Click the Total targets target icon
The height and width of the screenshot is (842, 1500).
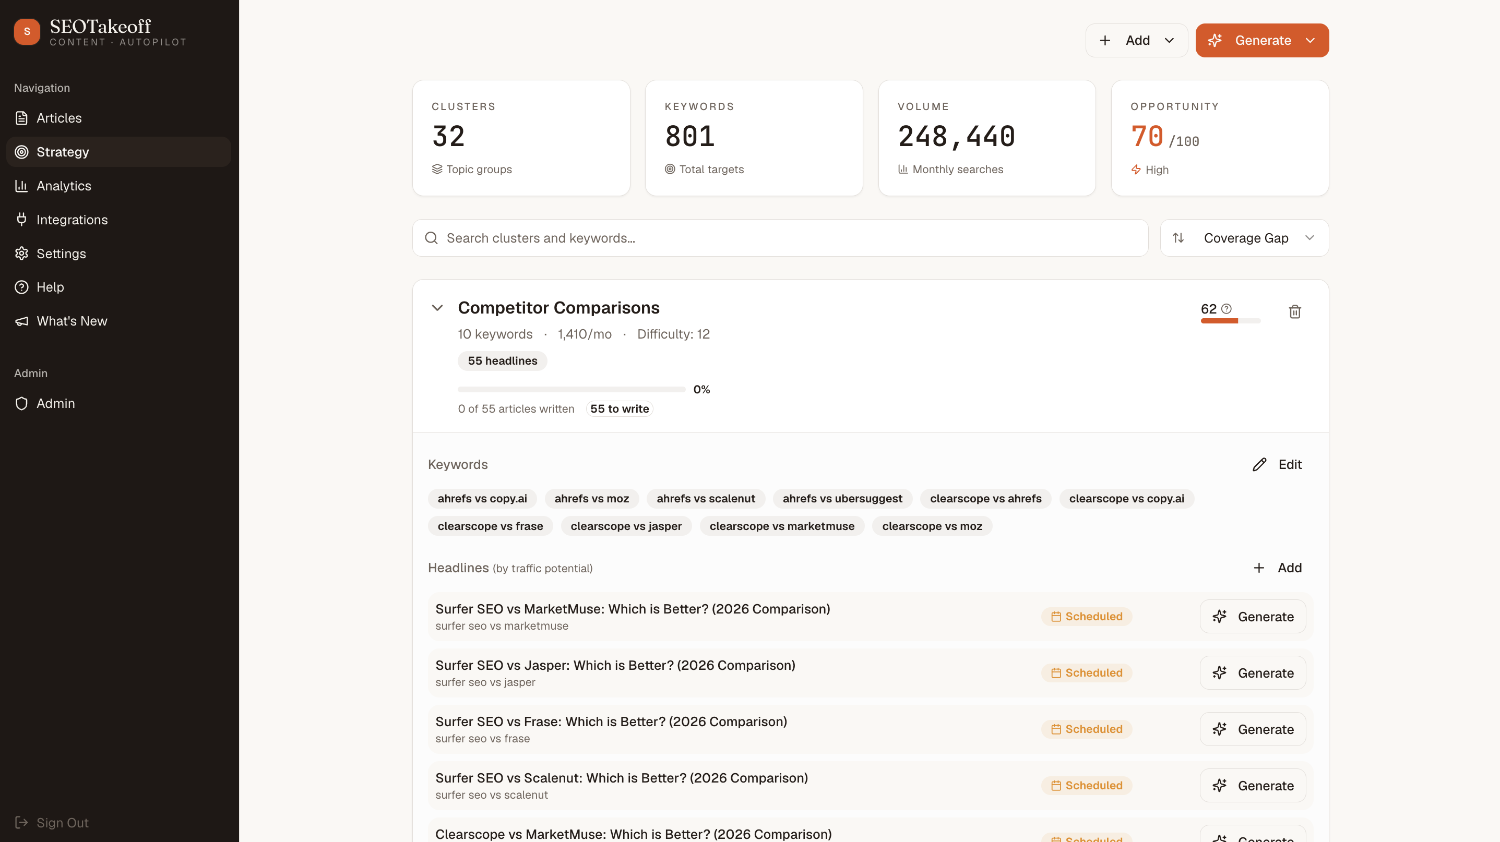pyautogui.click(x=670, y=169)
